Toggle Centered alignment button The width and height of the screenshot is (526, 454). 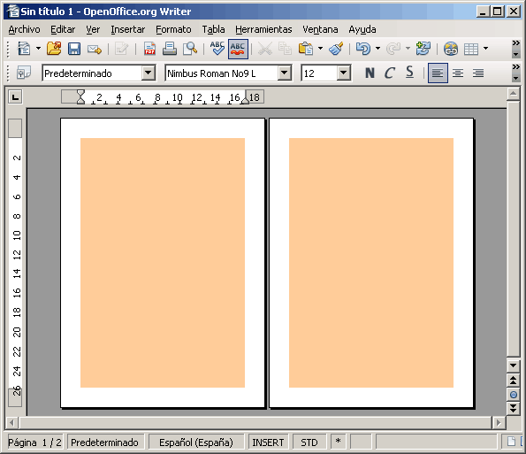(458, 73)
